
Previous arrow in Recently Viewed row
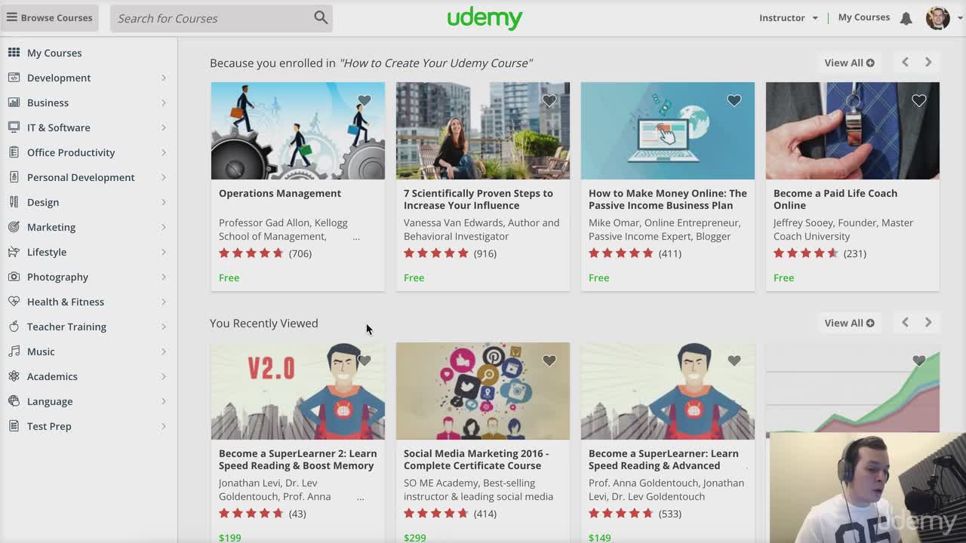coord(905,323)
